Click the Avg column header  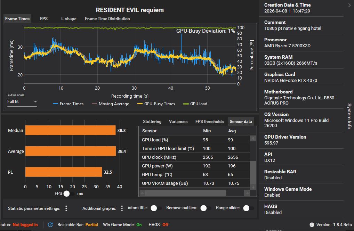pyautogui.click(x=232, y=131)
